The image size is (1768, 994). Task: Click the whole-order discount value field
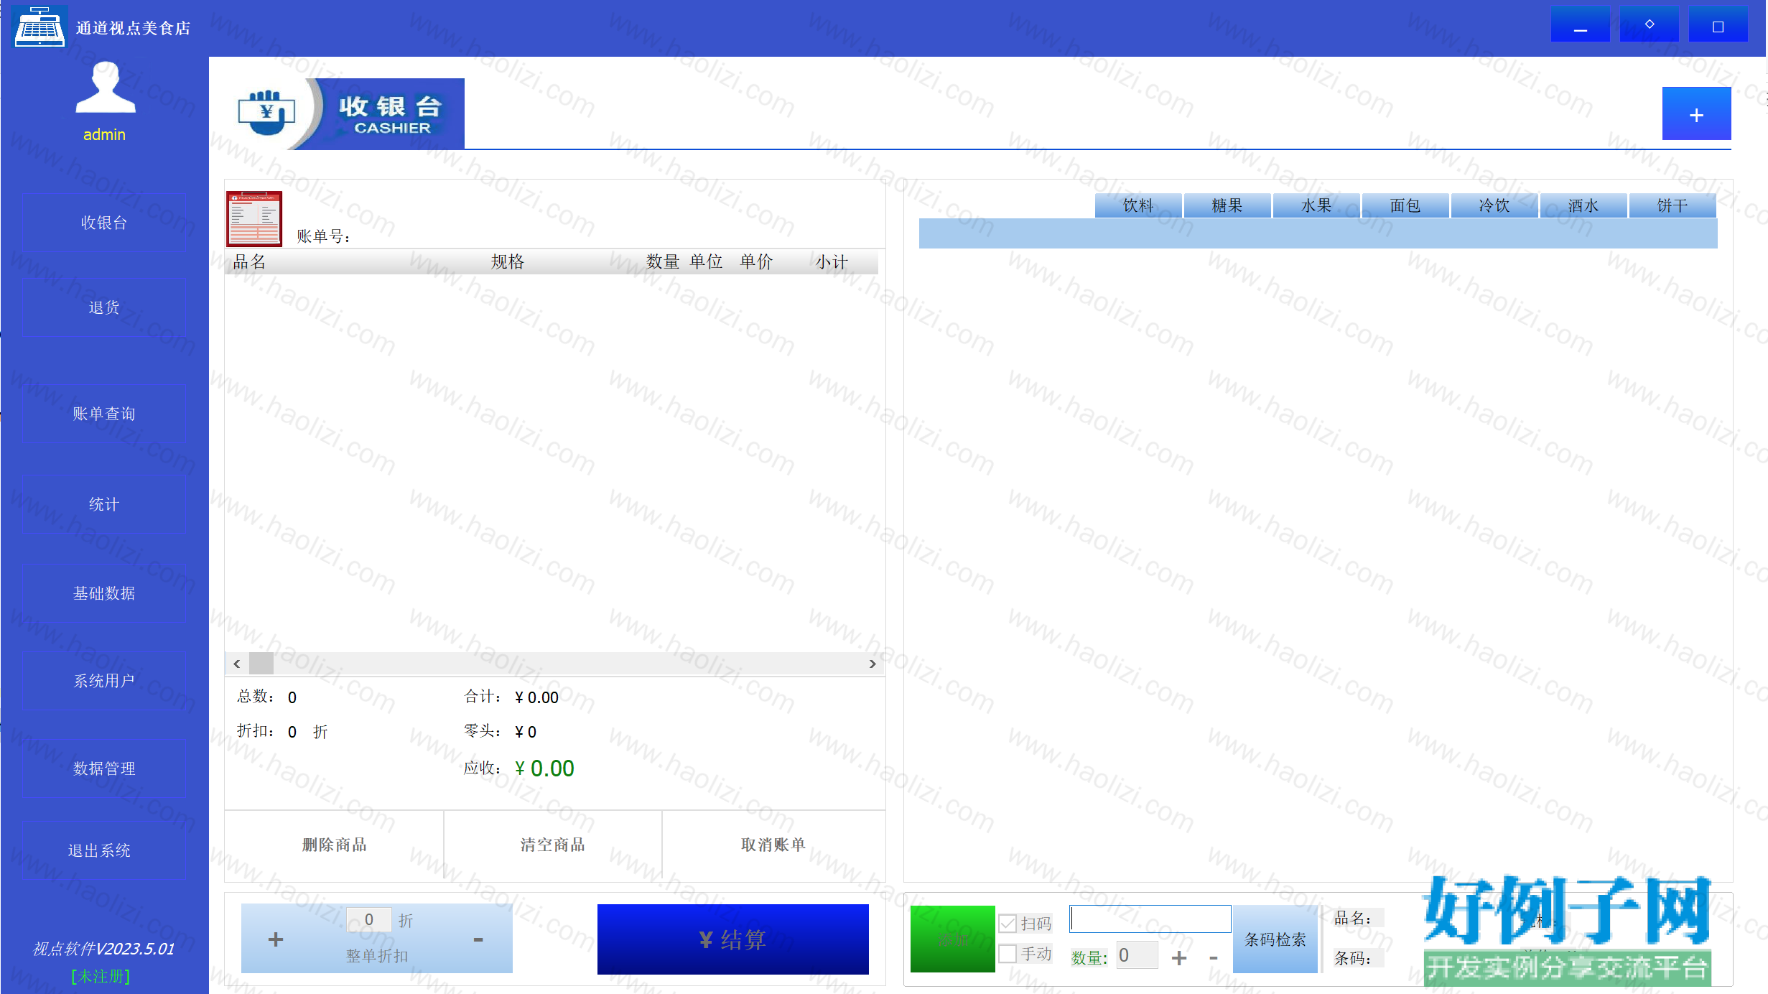[x=369, y=919]
